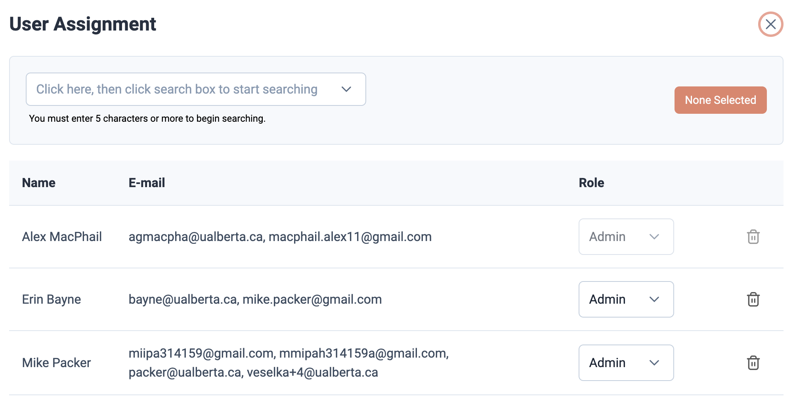Screen dimensions: 795x402
Task: Click the Name column header
Action: click(39, 183)
